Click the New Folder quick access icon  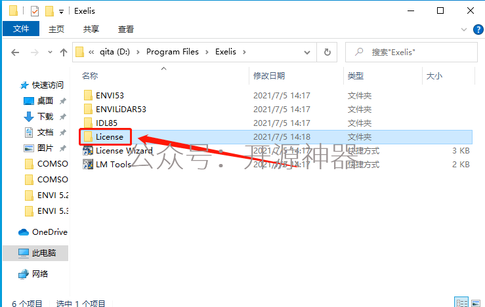[49, 11]
